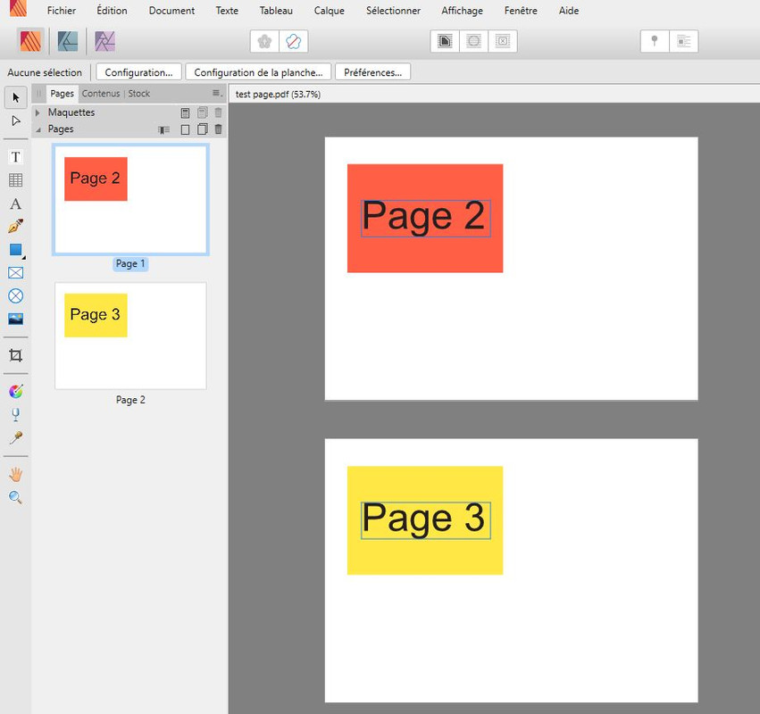Viewport: 760px width, 714px height.
Task: Open section manager bookmark icon
Action: pos(163,129)
